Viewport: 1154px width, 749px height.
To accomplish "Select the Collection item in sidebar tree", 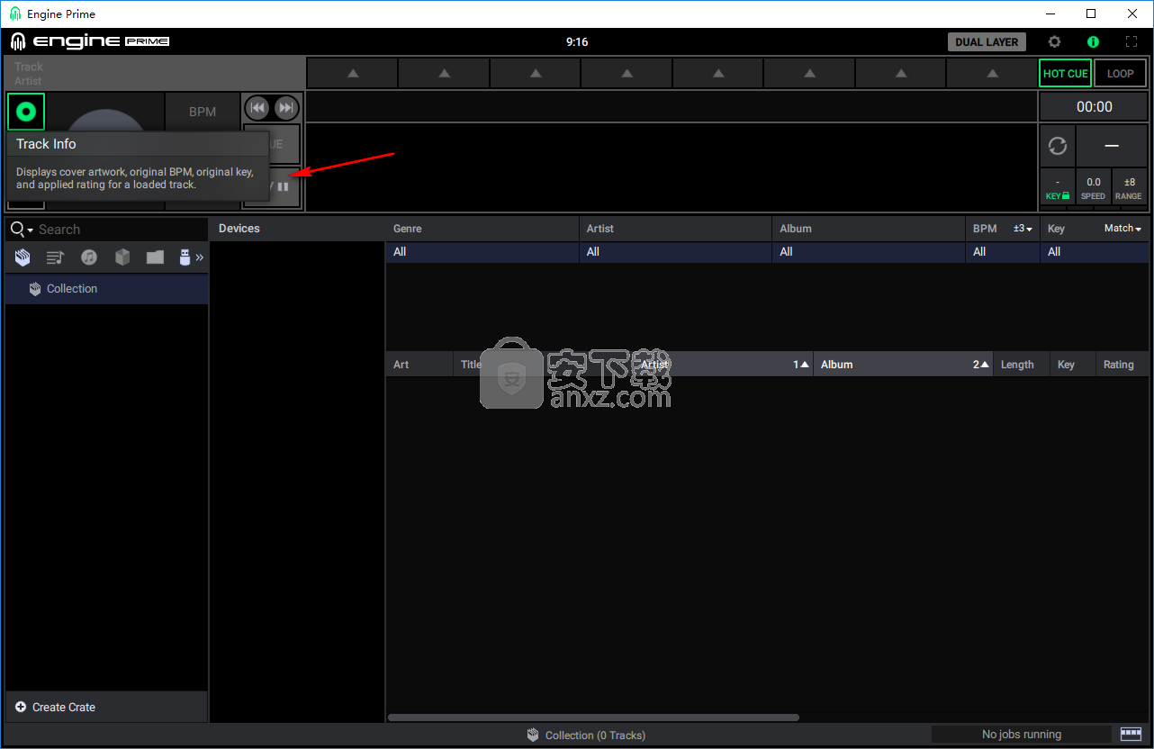I will [106, 289].
